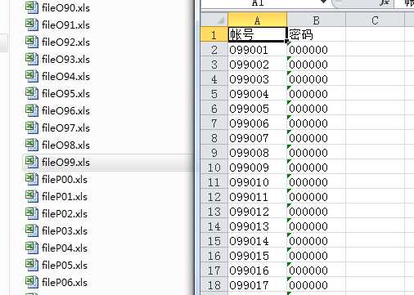
Task: Click the Excel icon of fileO94.xls
Action: [32, 76]
